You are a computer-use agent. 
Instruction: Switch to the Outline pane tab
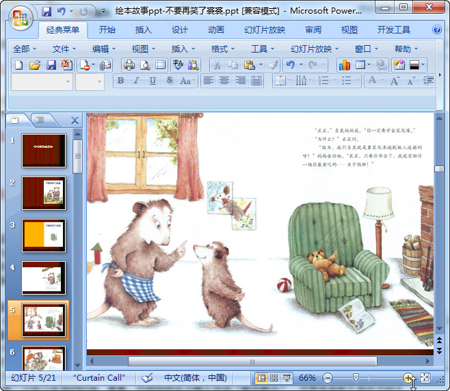click(40, 120)
